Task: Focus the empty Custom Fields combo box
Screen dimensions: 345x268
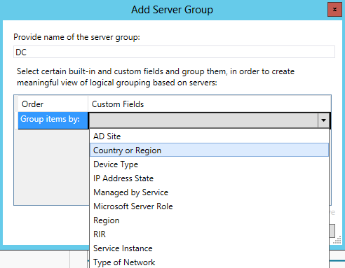Action: click(203, 120)
